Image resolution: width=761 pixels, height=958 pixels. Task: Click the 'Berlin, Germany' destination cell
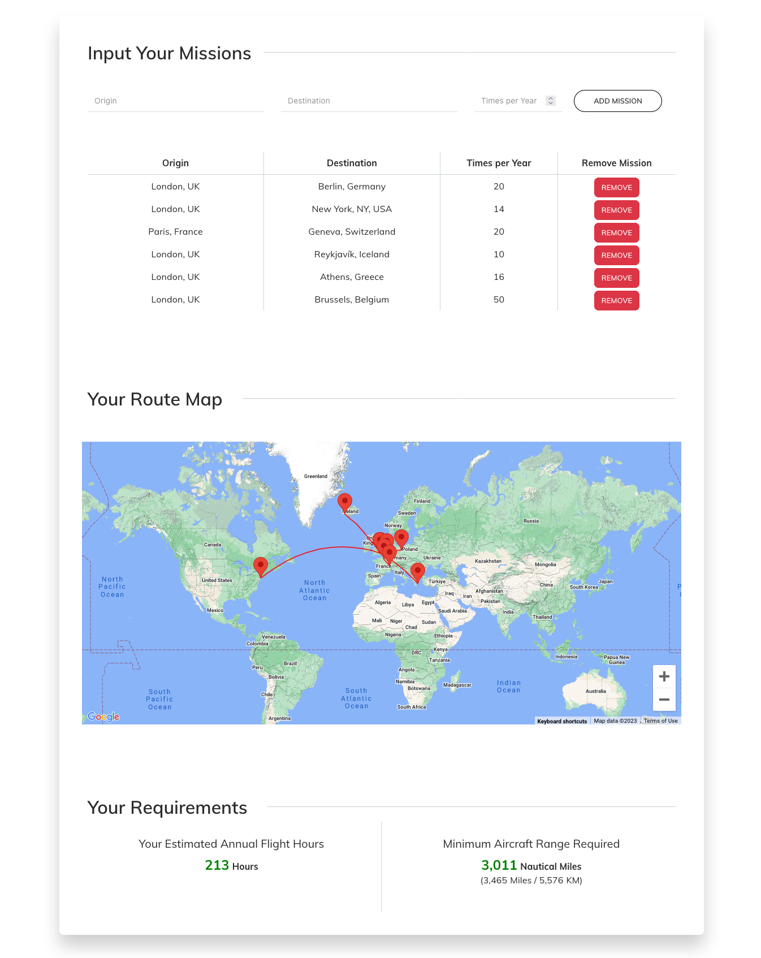tap(352, 187)
